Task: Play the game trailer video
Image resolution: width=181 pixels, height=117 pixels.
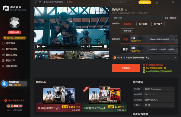Action: tap(38, 47)
